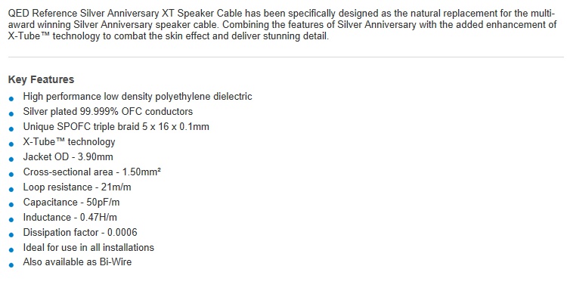Click the QED Reference Silver Anniversary description paragraph

[x=282, y=25]
